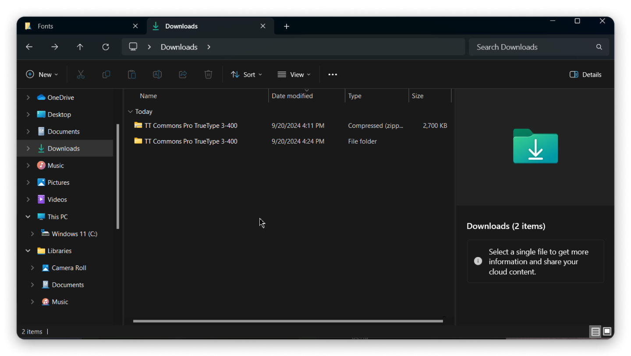Click chevron before Downloads in address bar

[x=149, y=47]
